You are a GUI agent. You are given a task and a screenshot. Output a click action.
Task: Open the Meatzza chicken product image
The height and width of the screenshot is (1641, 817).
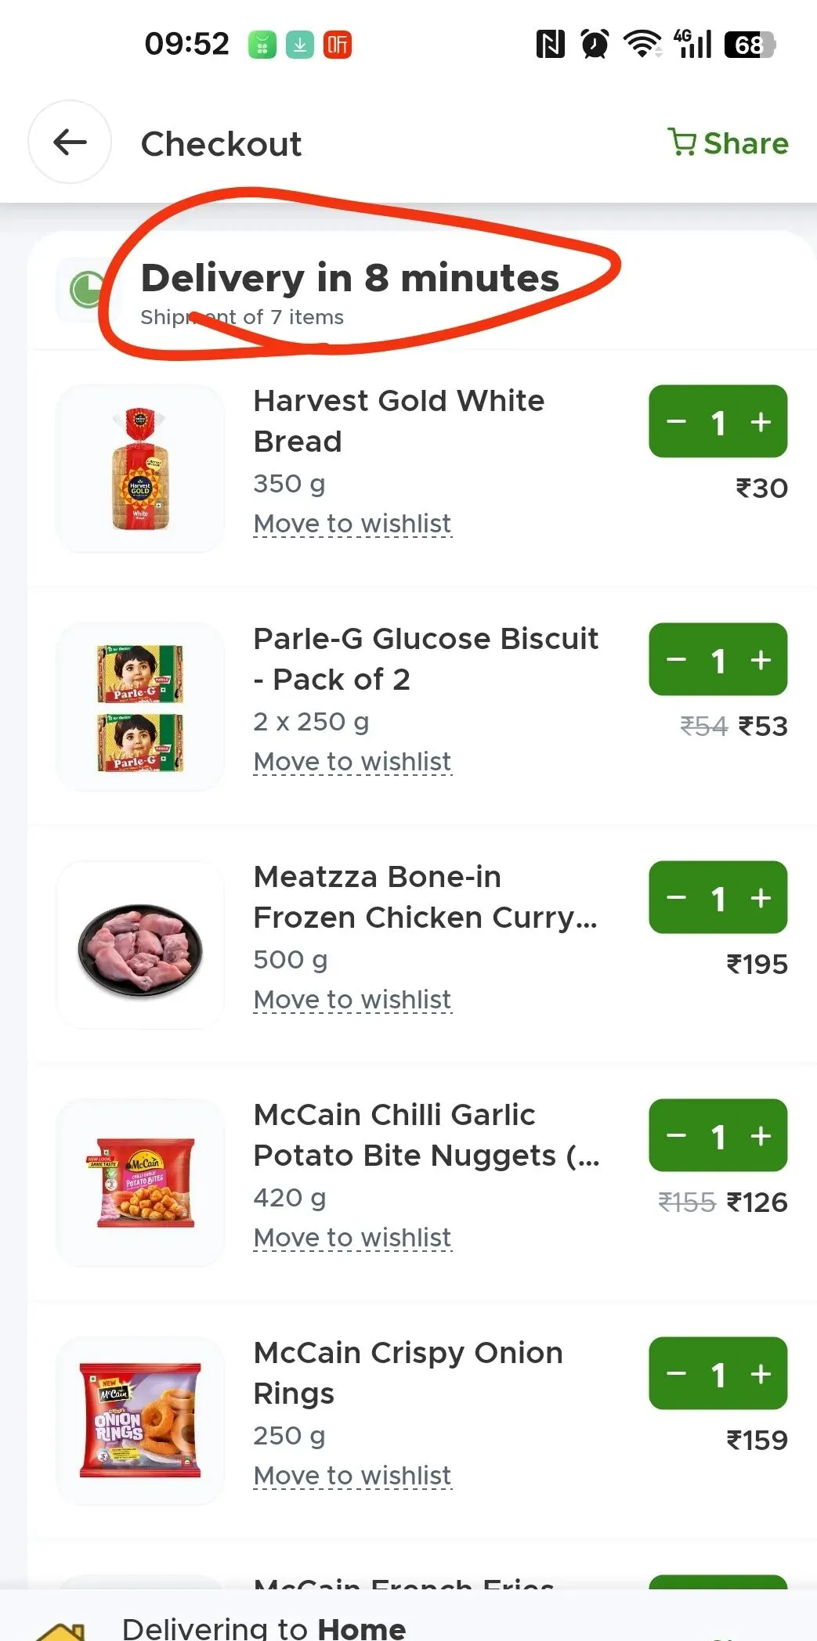tap(140, 945)
